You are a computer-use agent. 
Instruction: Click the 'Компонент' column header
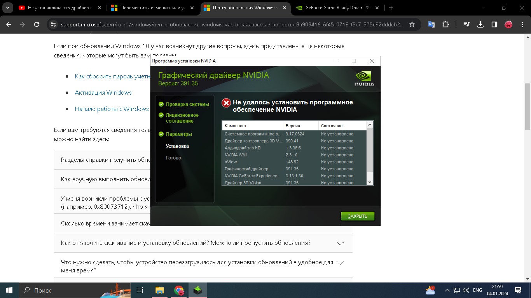pyautogui.click(x=253, y=126)
